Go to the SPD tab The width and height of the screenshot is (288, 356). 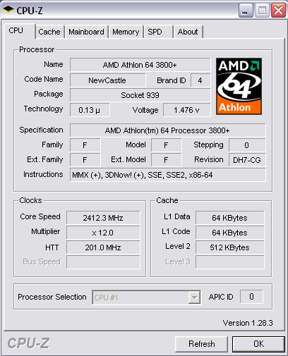tap(158, 32)
